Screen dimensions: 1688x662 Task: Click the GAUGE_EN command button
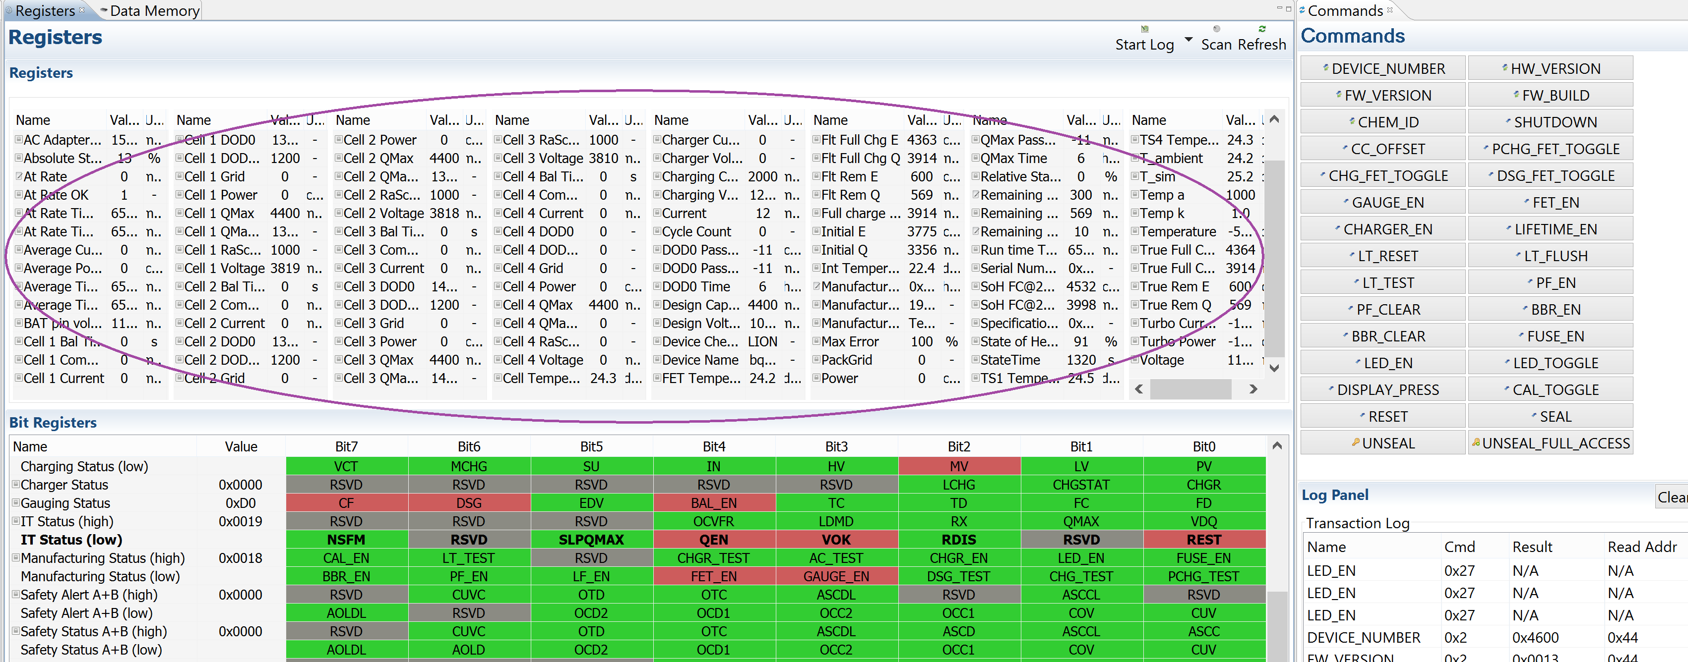click(x=1382, y=202)
